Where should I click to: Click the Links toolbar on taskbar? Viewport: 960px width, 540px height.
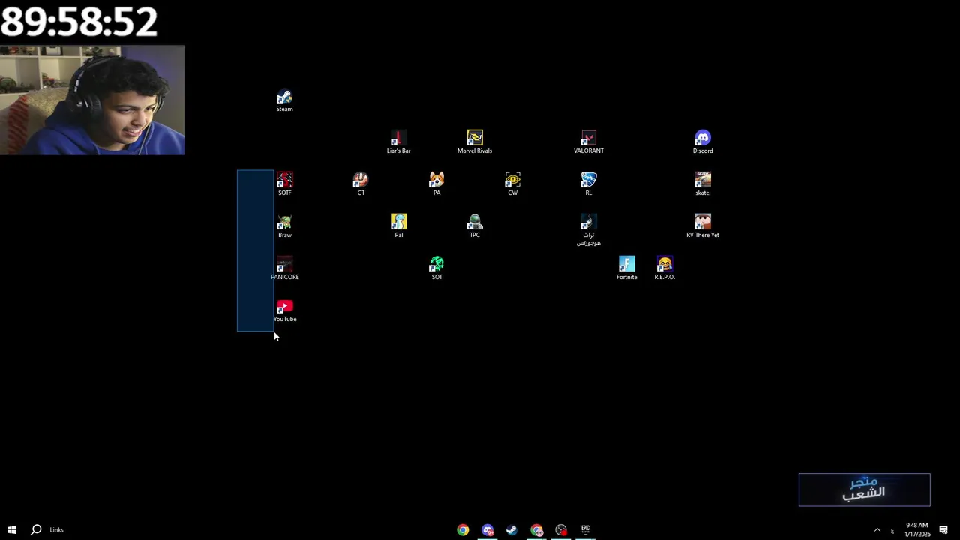tap(56, 530)
